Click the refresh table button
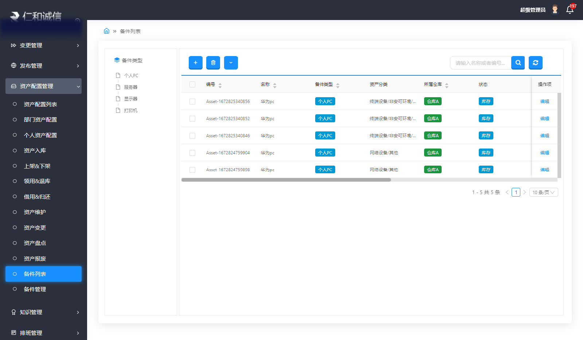Screen dimensions: 583x340 pyautogui.click(x=536, y=63)
